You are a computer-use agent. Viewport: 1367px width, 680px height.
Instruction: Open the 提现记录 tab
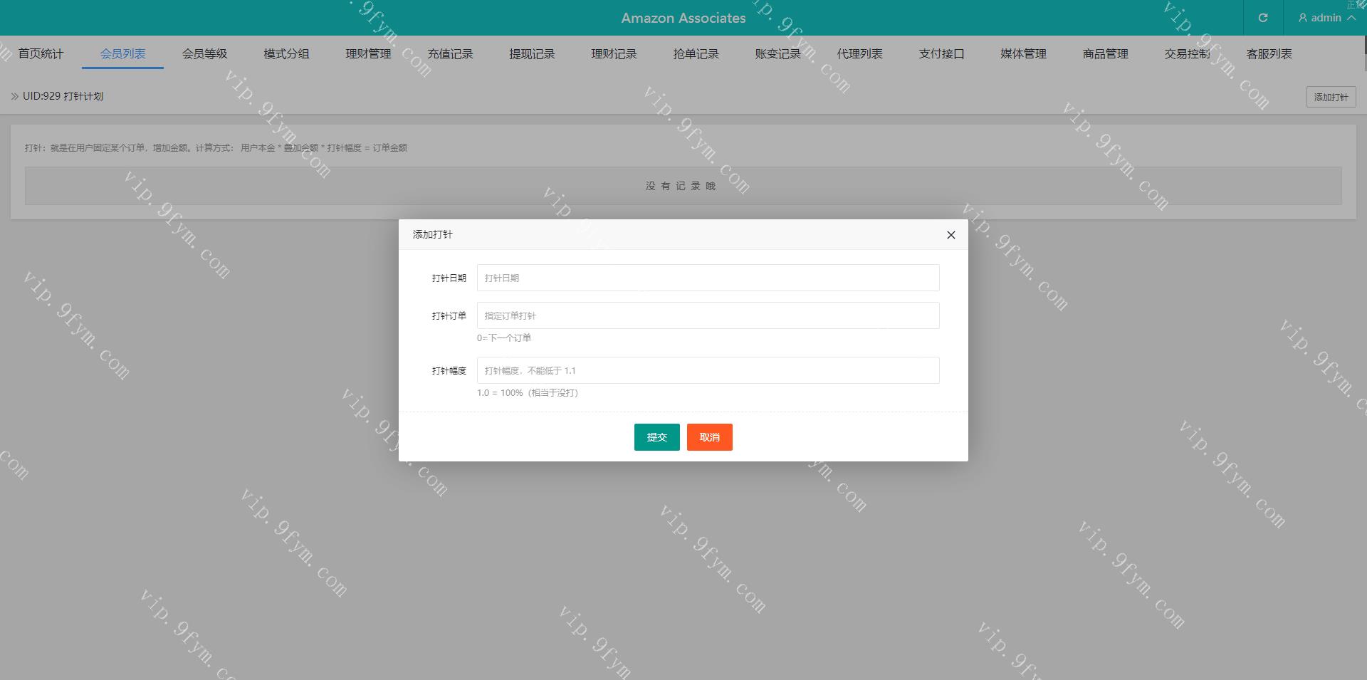532,54
